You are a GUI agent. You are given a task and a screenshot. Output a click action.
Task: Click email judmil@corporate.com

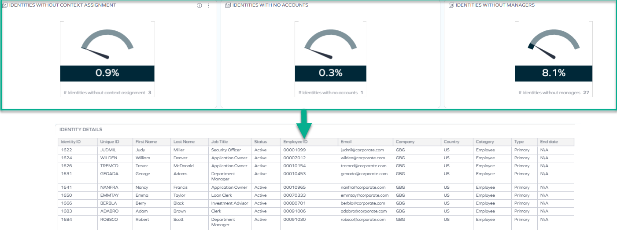click(362, 150)
